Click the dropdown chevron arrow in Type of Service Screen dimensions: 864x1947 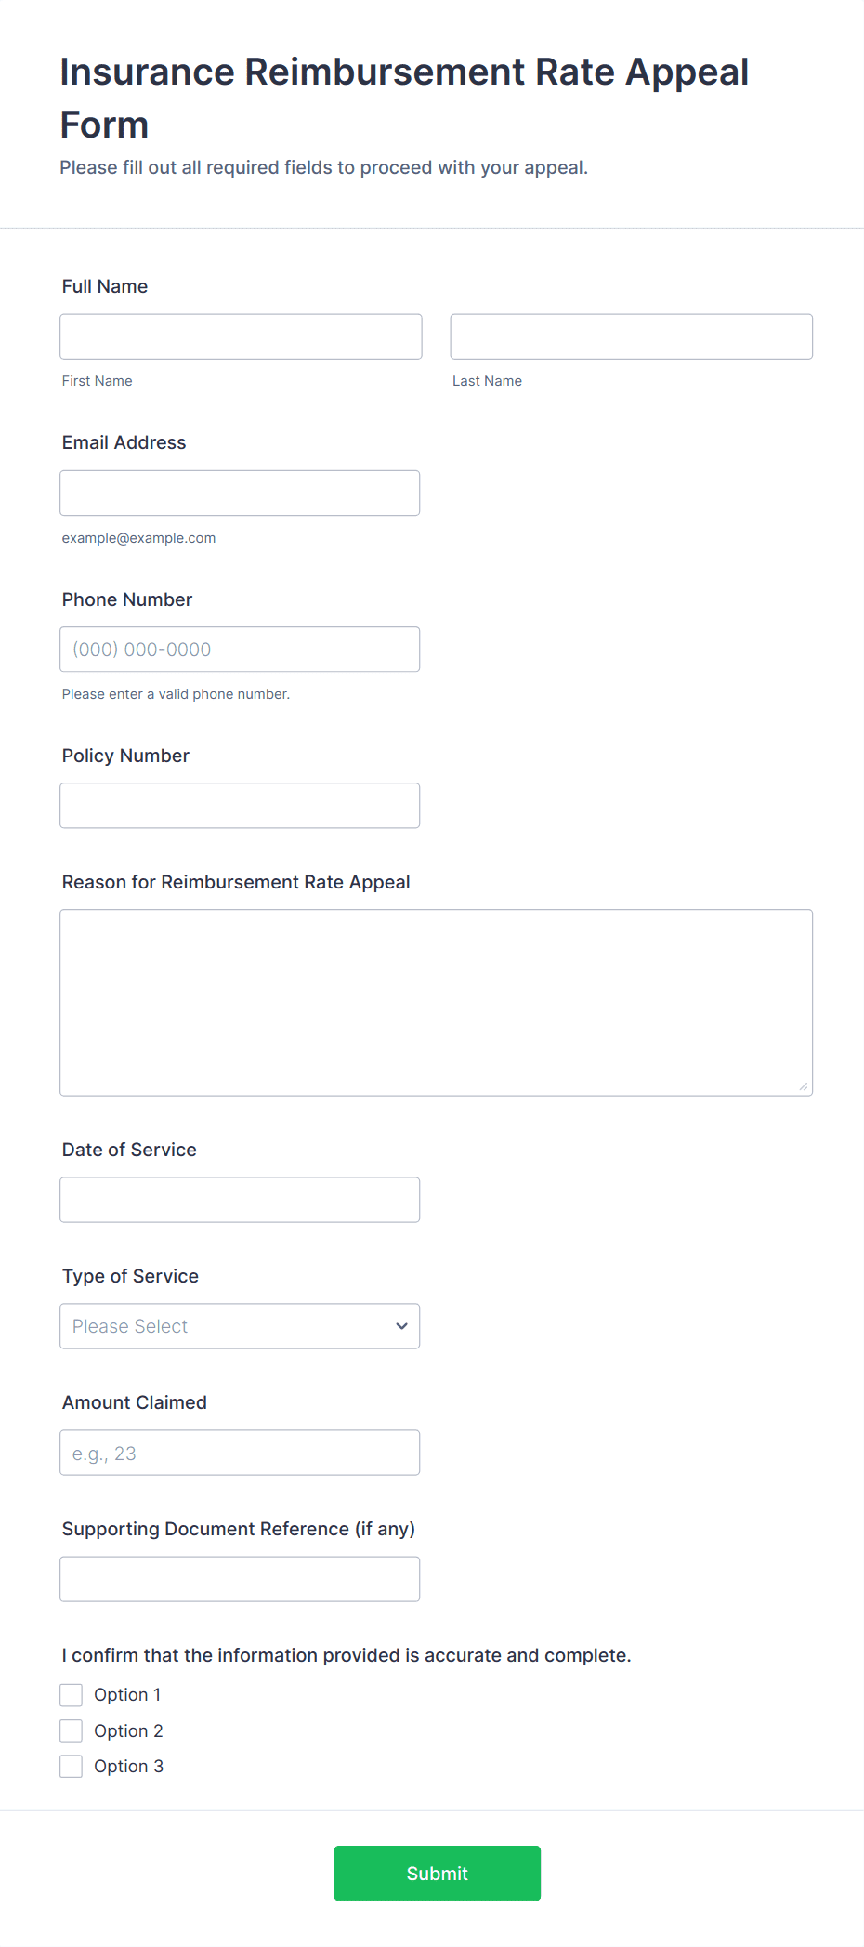[x=401, y=1326]
